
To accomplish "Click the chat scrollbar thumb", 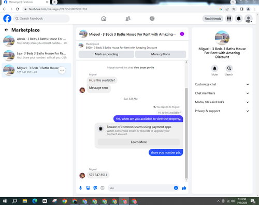I will pyautogui.click(x=186, y=133).
